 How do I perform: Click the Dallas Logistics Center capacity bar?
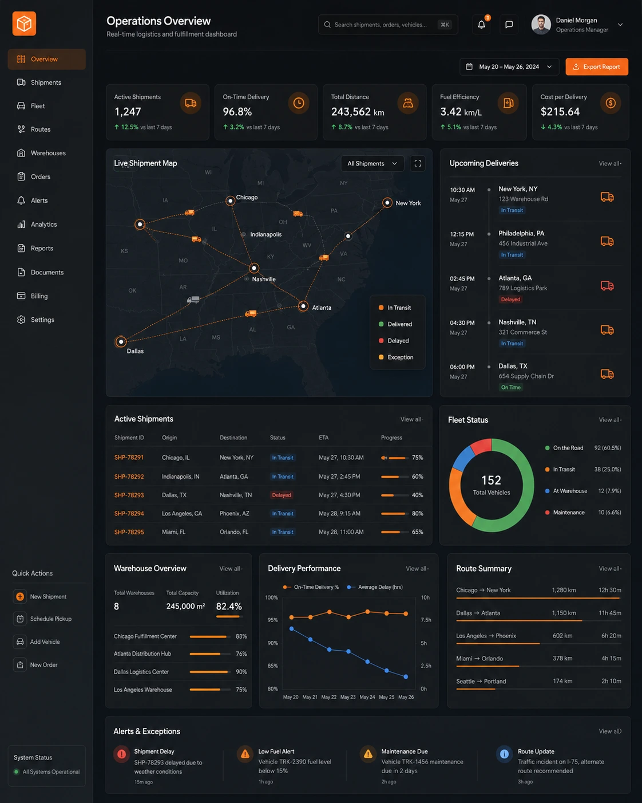(210, 672)
